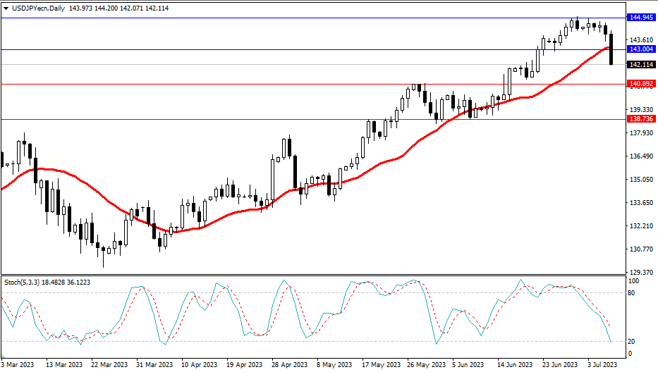
Task: Click the triangle arrow beside USDJPYecn title
Action: pyautogui.click(x=6, y=7)
